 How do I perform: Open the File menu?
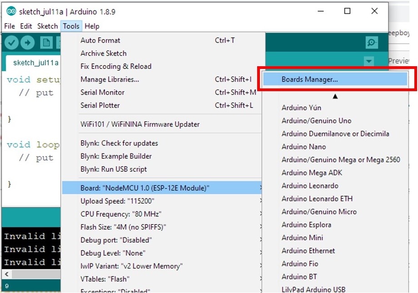(10, 26)
